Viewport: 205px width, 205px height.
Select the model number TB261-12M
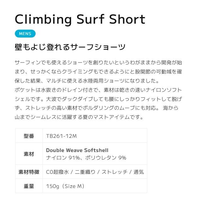point(61,136)
